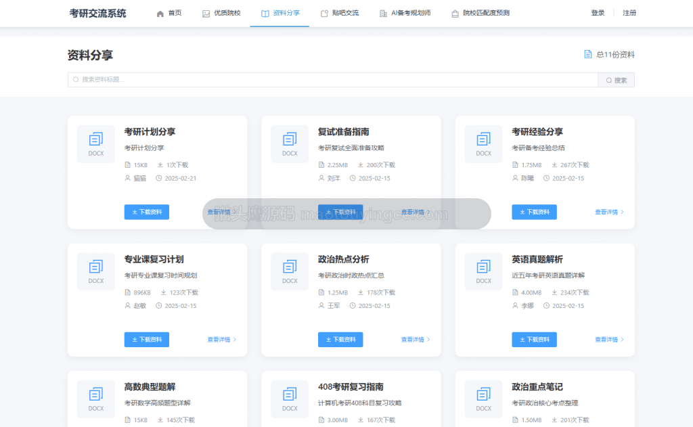Click the bag icon beside 院校匹配度预测

point(455,14)
